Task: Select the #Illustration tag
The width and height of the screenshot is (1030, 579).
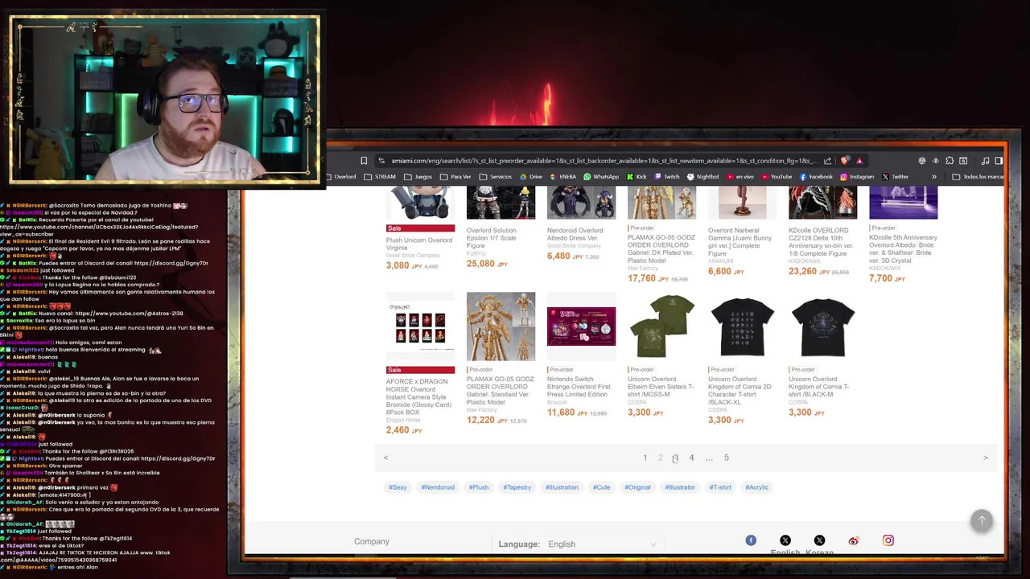Action: click(x=562, y=487)
